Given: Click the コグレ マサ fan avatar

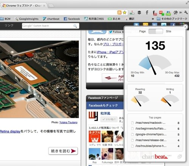Looking at the screenshot, I should (94, 136).
